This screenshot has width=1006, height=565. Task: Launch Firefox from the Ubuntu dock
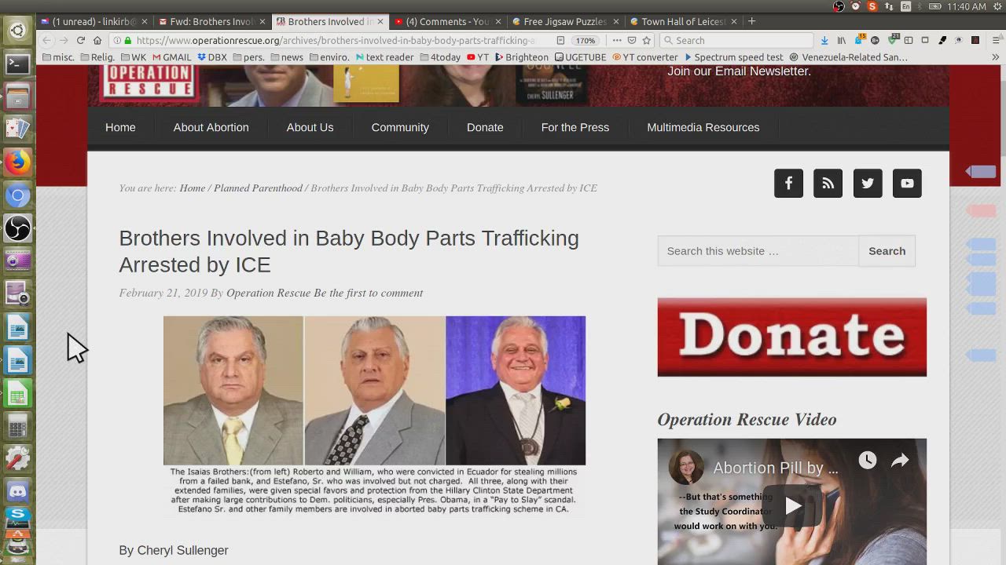point(17,162)
